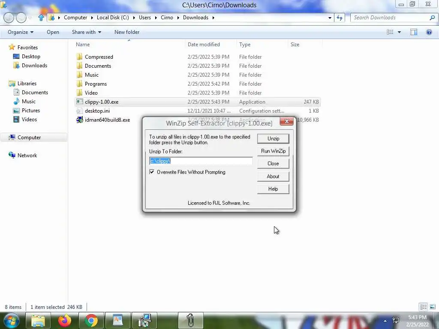Open the Organize menu

coord(21,32)
